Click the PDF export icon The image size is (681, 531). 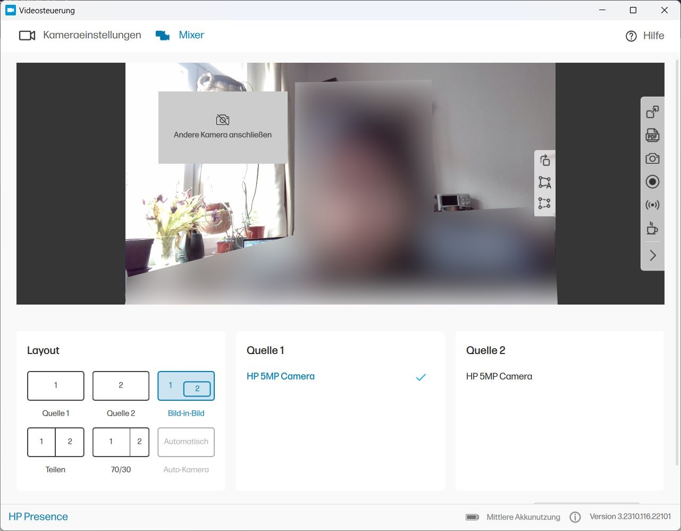(652, 136)
